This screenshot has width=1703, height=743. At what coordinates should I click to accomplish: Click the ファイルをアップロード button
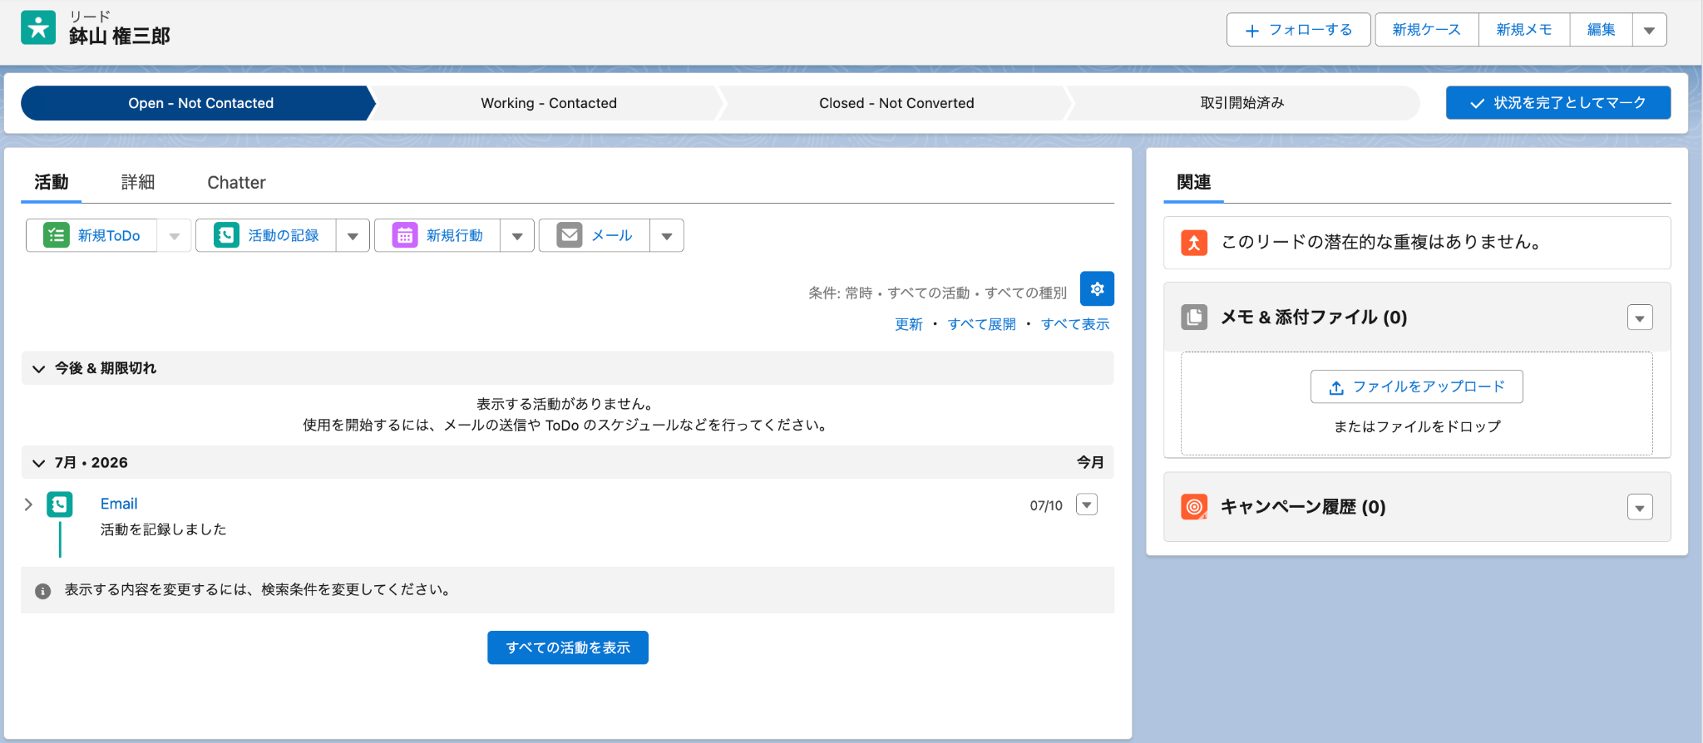[1417, 386]
